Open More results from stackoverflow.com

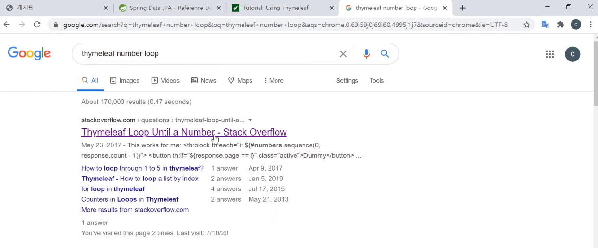pos(135,210)
